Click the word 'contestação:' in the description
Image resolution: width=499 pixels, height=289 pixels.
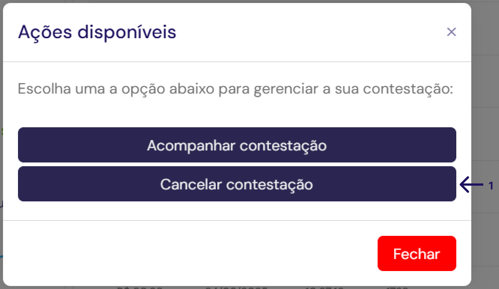coord(408,89)
